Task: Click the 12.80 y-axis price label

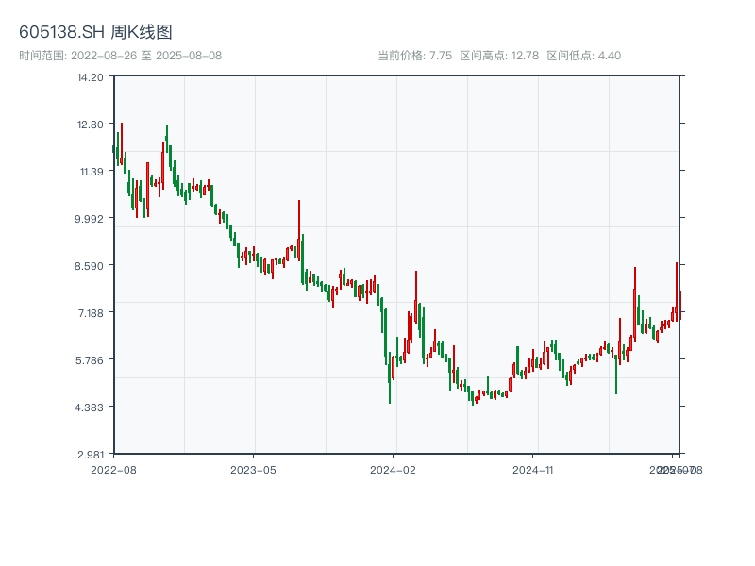Action: pos(91,125)
